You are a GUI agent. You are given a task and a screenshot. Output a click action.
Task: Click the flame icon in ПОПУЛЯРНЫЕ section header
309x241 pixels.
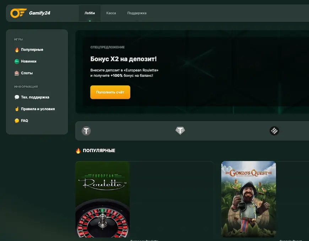(78, 150)
